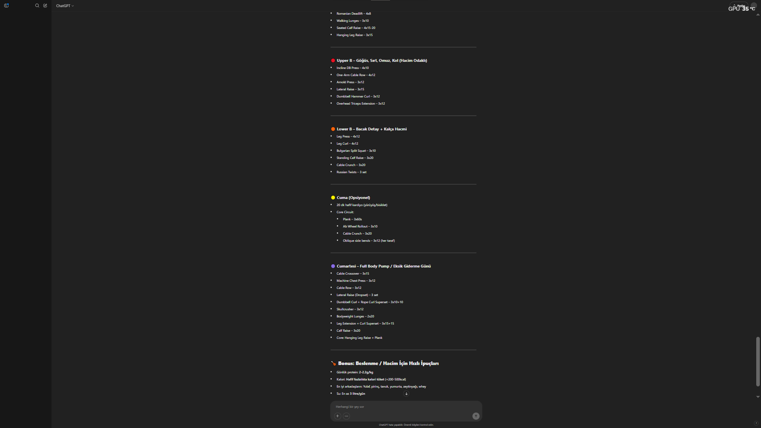Open the chat search icon
761x428 pixels.
pos(37,6)
